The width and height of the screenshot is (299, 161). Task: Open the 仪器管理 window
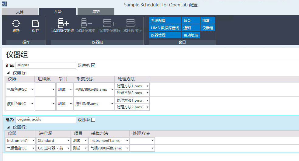click(165, 35)
